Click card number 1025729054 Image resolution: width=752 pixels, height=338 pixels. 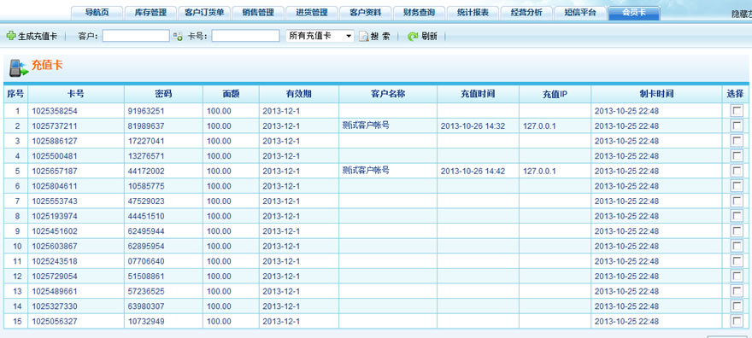(x=55, y=277)
